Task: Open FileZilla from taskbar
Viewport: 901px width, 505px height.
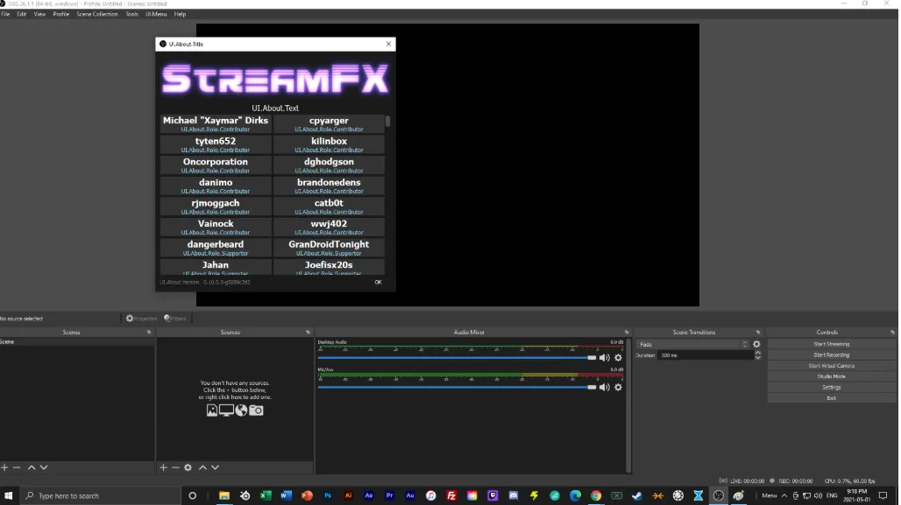Action: pyautogui.click(x=451, y=496)
